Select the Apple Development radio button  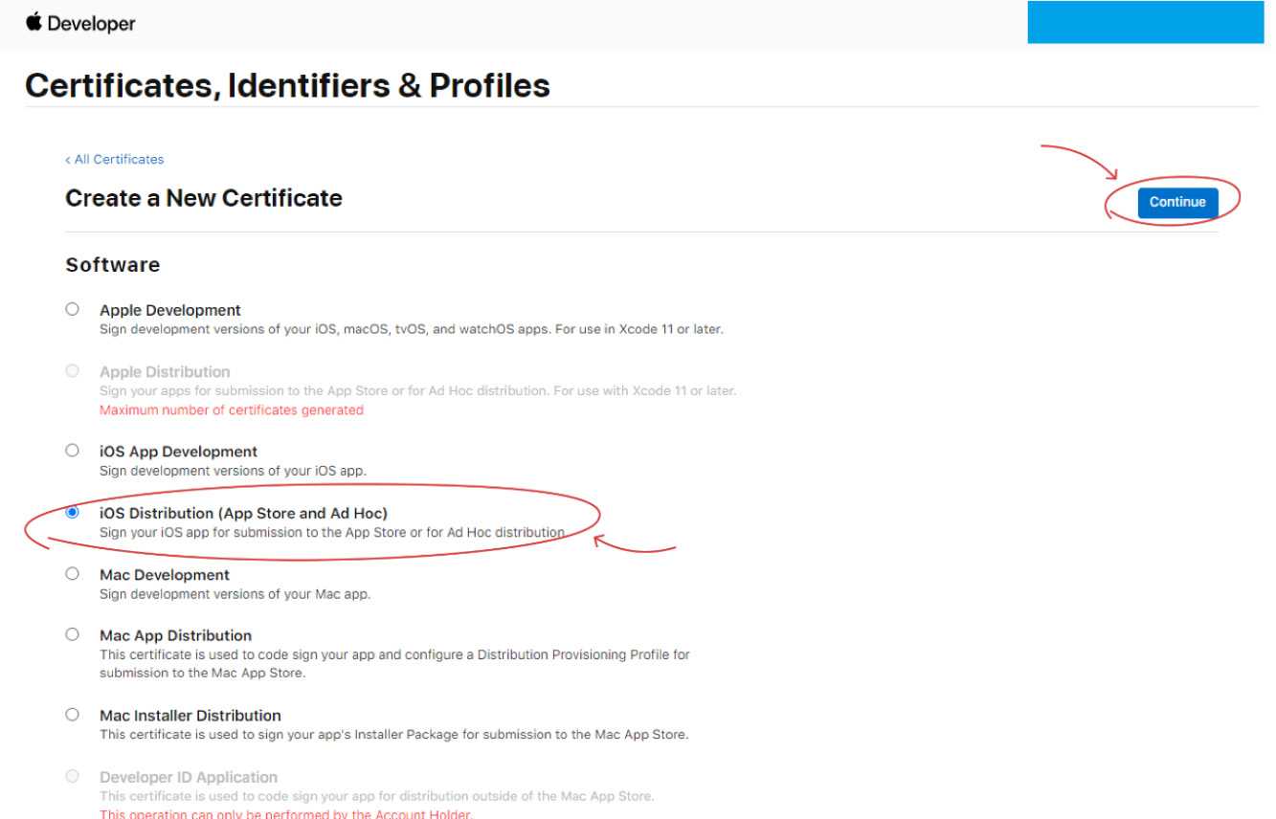(x=72, y=310)
